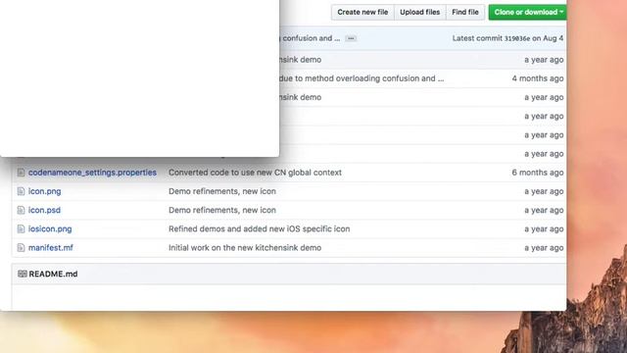
Task: Open codenameone_settings.properties file
Action: point(92,173)
